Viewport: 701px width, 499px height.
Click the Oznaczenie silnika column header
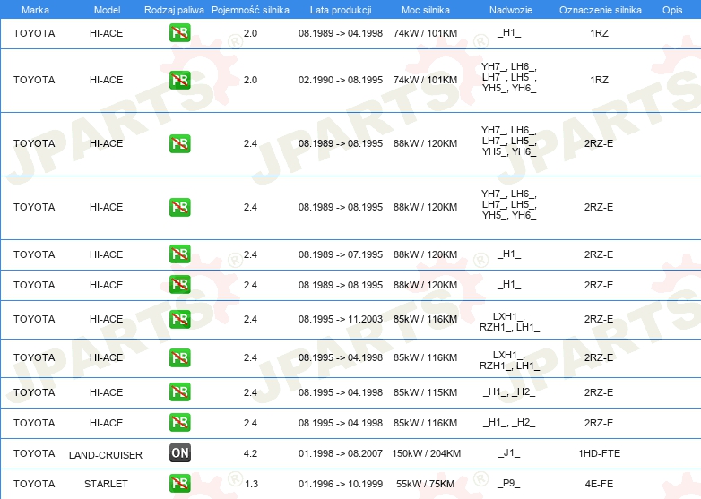pyautogui.click(x=599, y=9)
